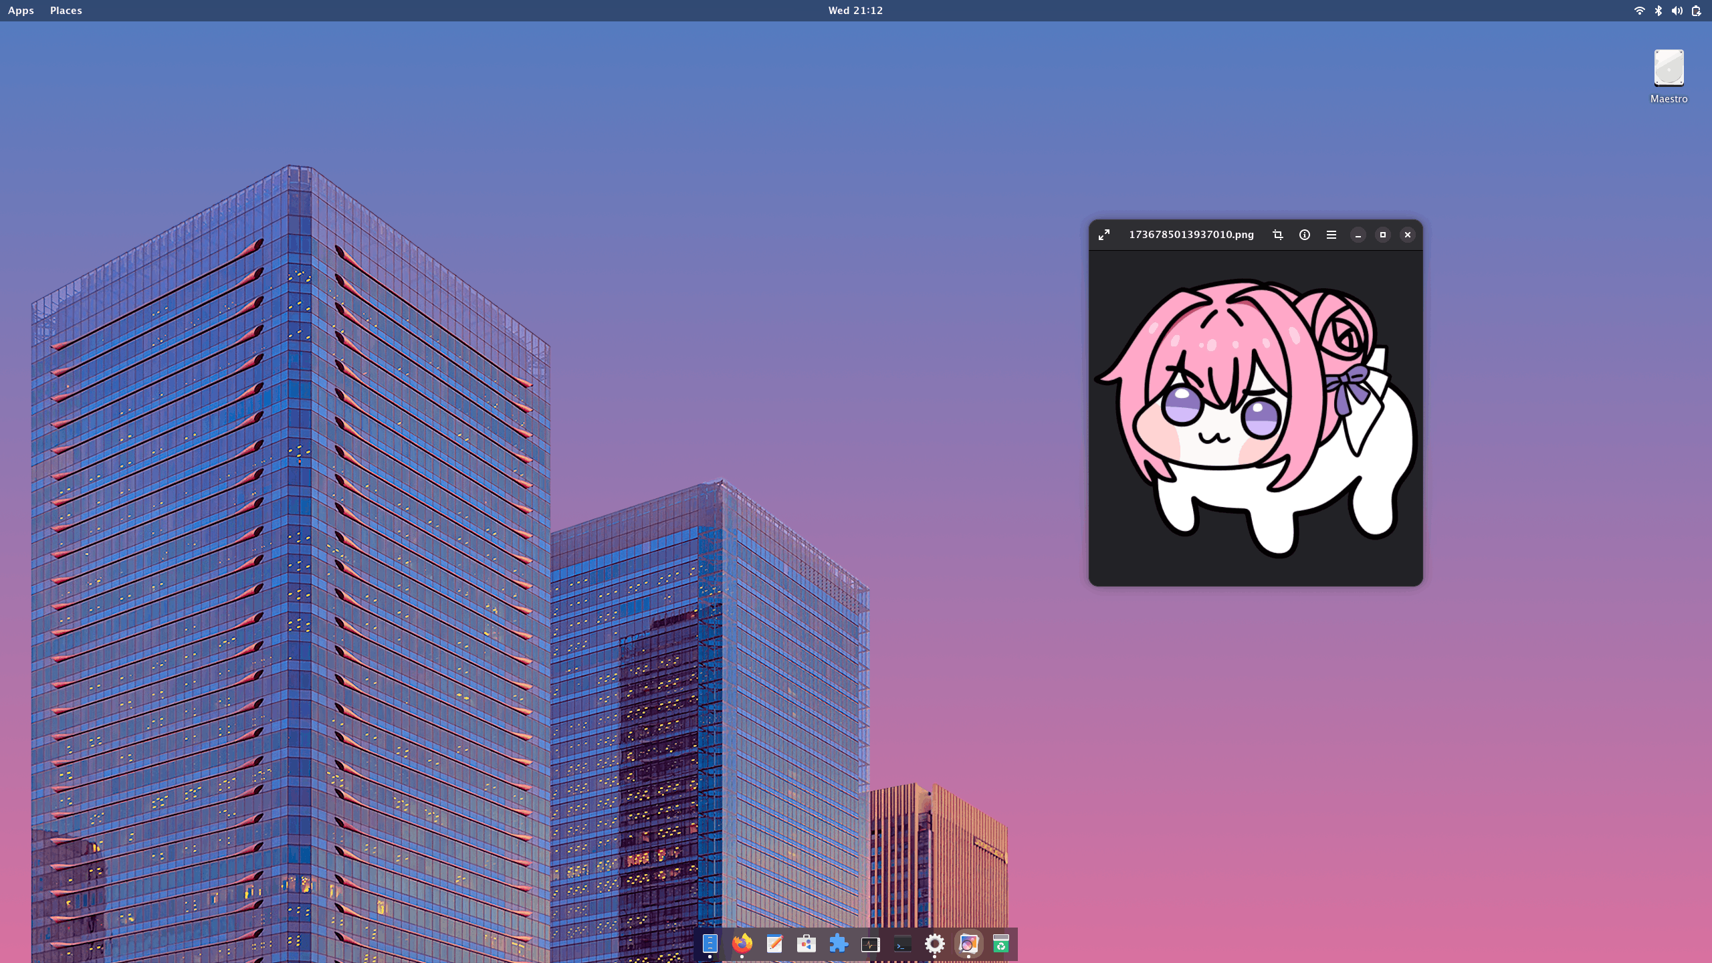The height and width of the screenshot is (963, 1712).
Task: Open the image viewer hamburger menu
Action: pyautogui.click(x=1331, y=235)
